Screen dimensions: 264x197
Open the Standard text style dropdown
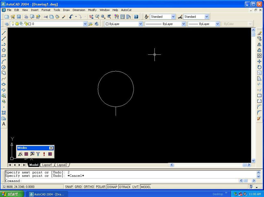[x=173, y=17]
